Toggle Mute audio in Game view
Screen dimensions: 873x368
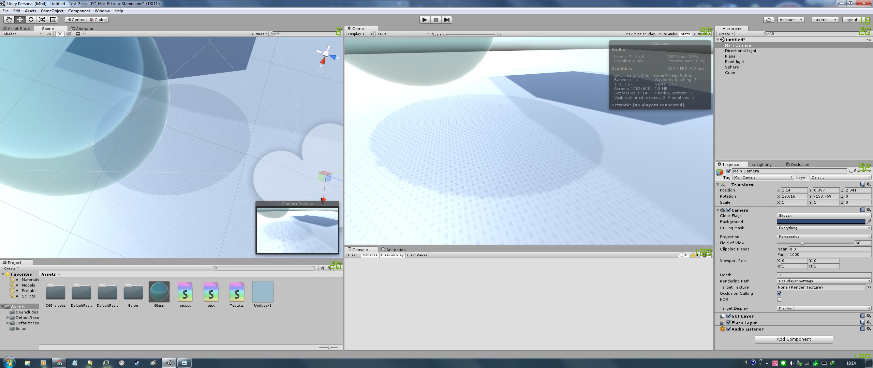pos(668,34)
